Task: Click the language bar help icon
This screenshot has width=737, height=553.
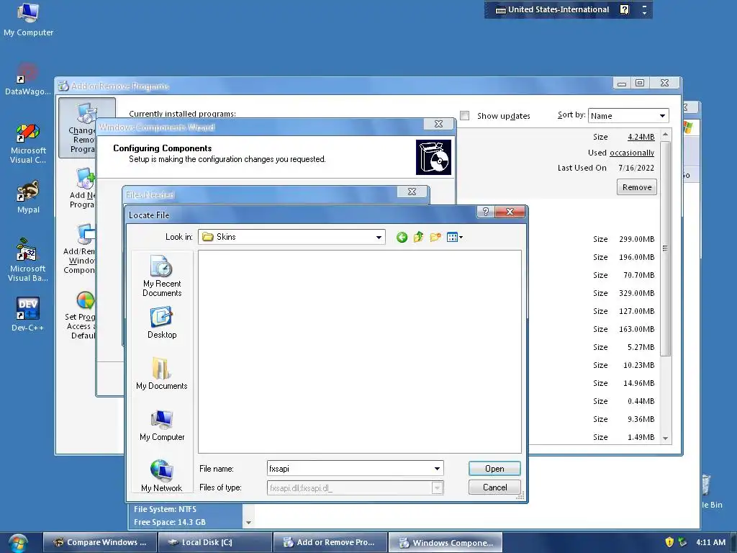Action: click(x=624, y=9)
